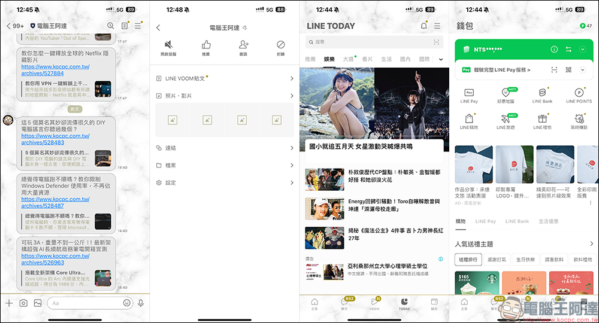Select the 生日快樂 filter chip
The width and height of the screenshot is (599, 323).
(x=525, y=260)
